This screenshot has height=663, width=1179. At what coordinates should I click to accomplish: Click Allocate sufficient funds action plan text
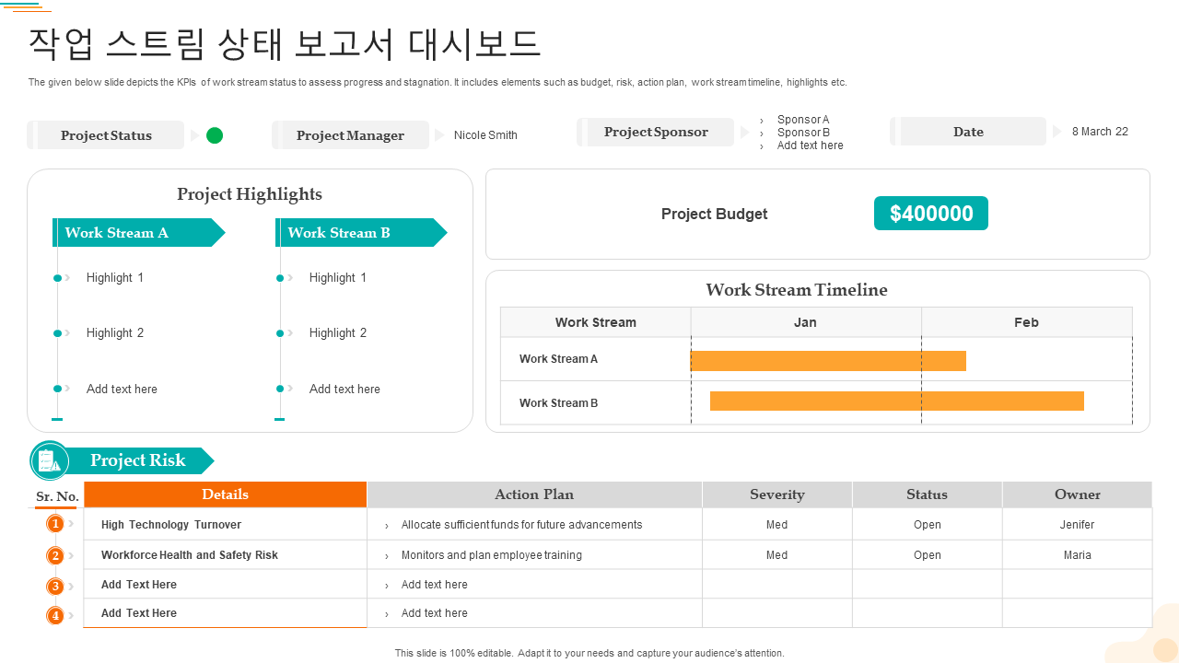522,525
